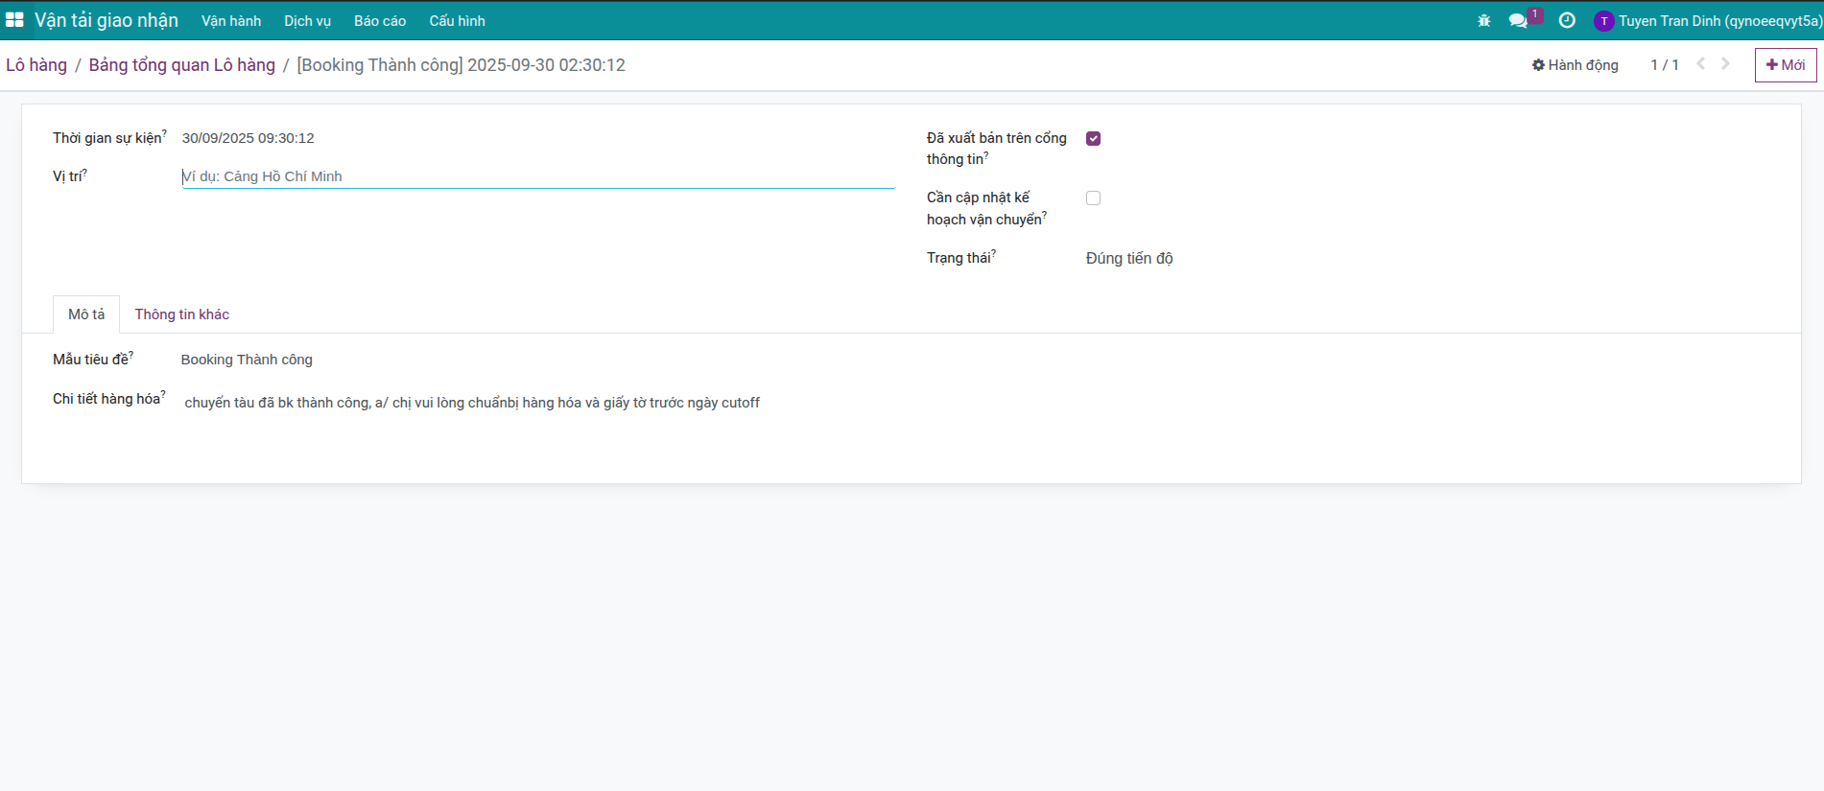Expand the Cấu hình menu
Image resolution: width=1824 pixels, height=791 pixels.
(457, 21)
